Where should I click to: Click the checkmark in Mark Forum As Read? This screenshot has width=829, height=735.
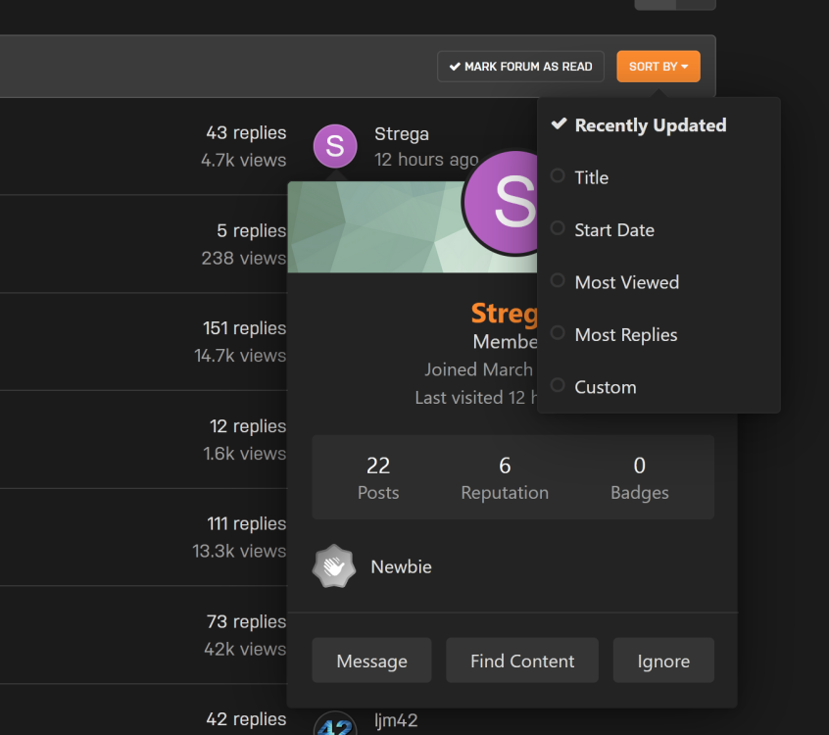click(x=455, y=67)
